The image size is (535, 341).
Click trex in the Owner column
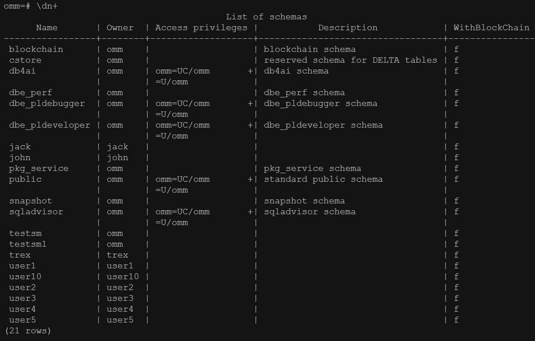pos(117,255)
